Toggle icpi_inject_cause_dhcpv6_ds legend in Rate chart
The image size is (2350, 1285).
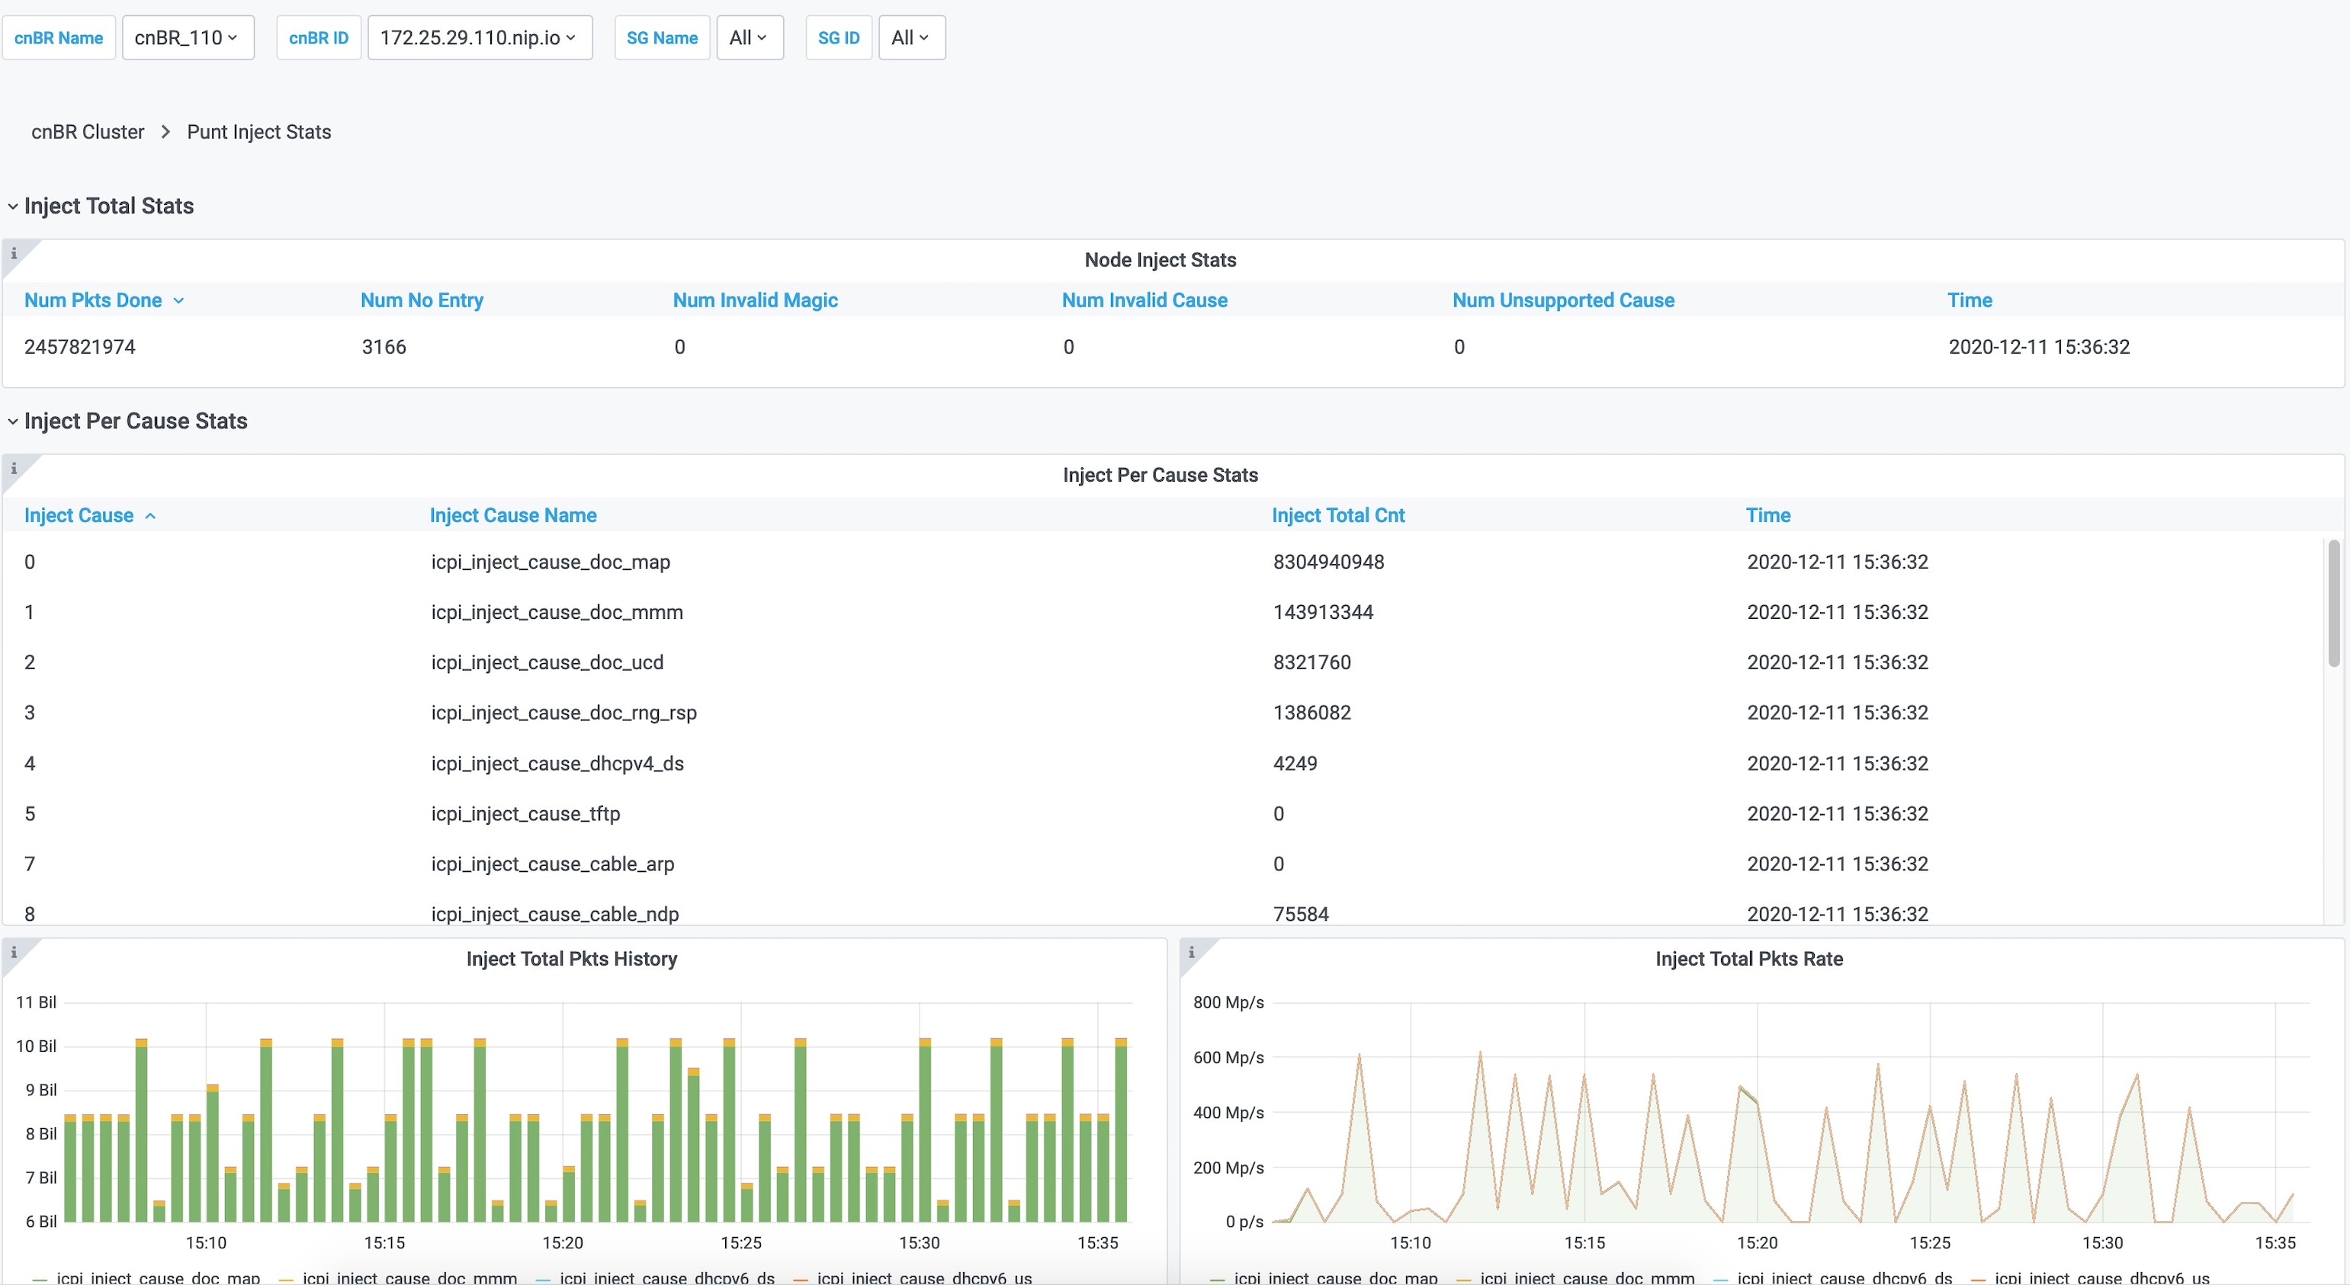(1844, 1277)
